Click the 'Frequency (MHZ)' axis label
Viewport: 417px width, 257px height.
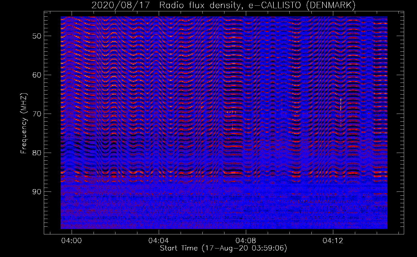point(24,123)
